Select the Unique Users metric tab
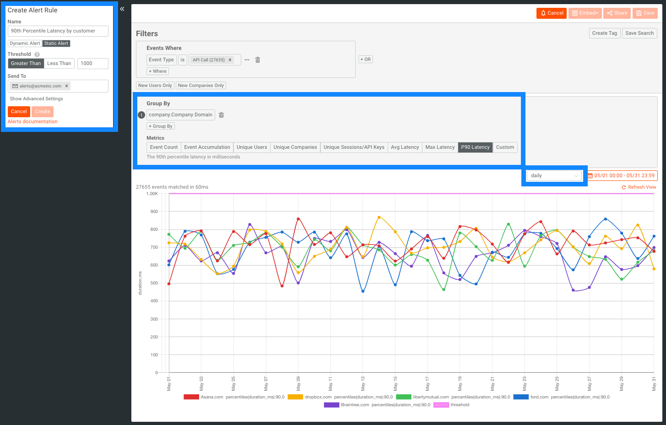This screenshot has width=666, height=425. 252,147
